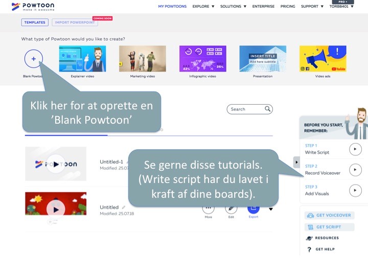Play the Record Voiceover tutorial
Viewport: 368px width, 276px height.
click(355, 170)
